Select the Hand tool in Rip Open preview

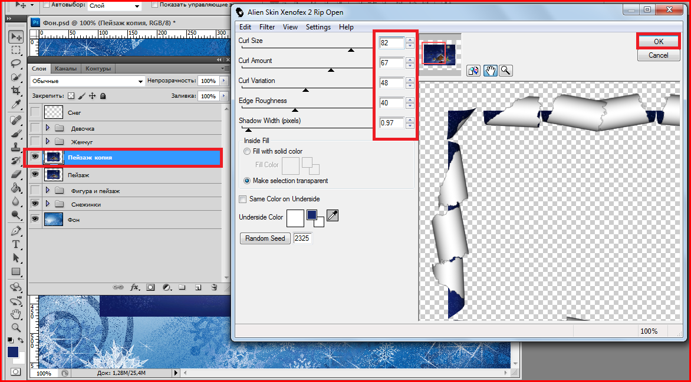coord(491,71)
